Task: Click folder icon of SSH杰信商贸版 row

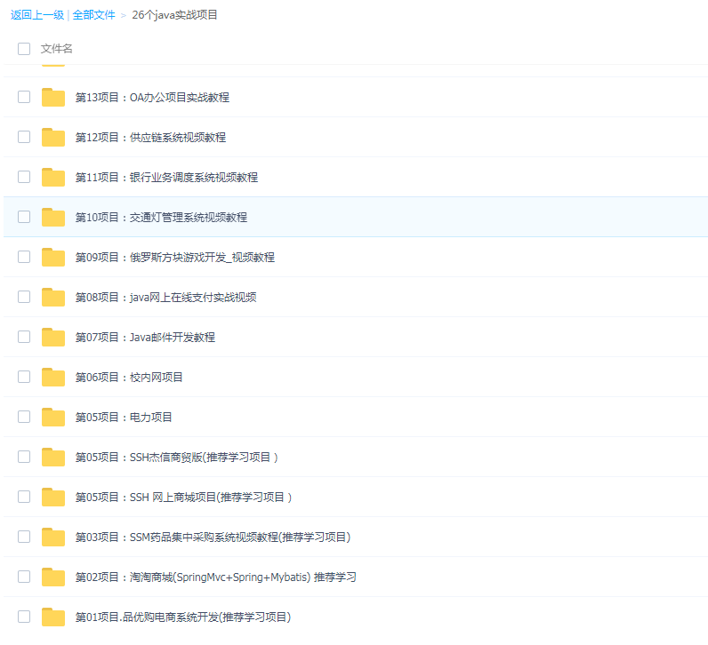Action: [x=53, y=457]
